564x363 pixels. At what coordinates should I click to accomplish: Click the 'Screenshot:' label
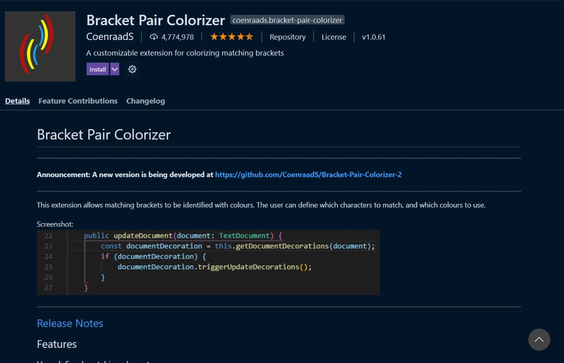55,224
